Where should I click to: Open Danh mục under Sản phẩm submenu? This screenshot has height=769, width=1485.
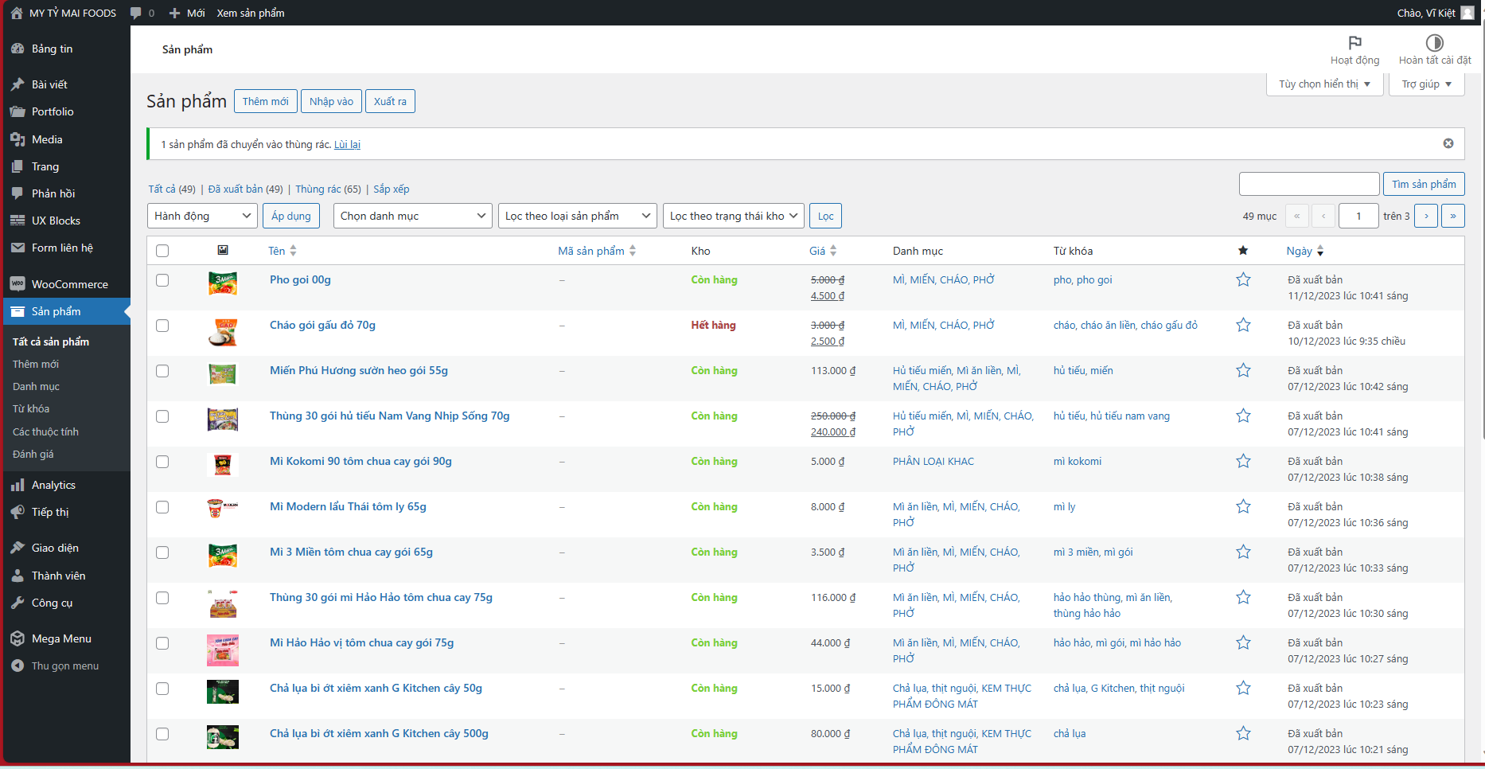pyautogui.click(x=36, y=386)
